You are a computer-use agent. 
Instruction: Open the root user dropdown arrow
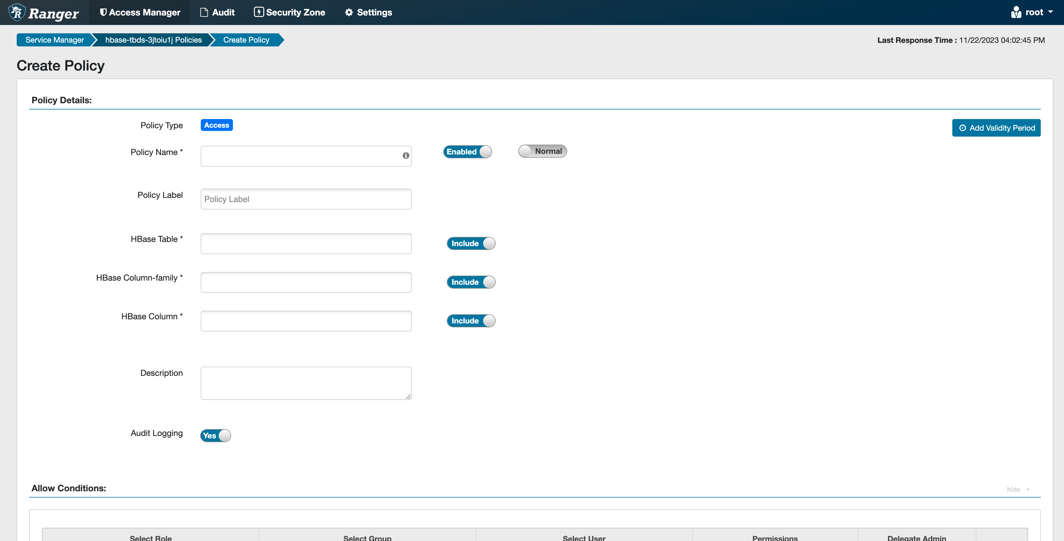1050,12
